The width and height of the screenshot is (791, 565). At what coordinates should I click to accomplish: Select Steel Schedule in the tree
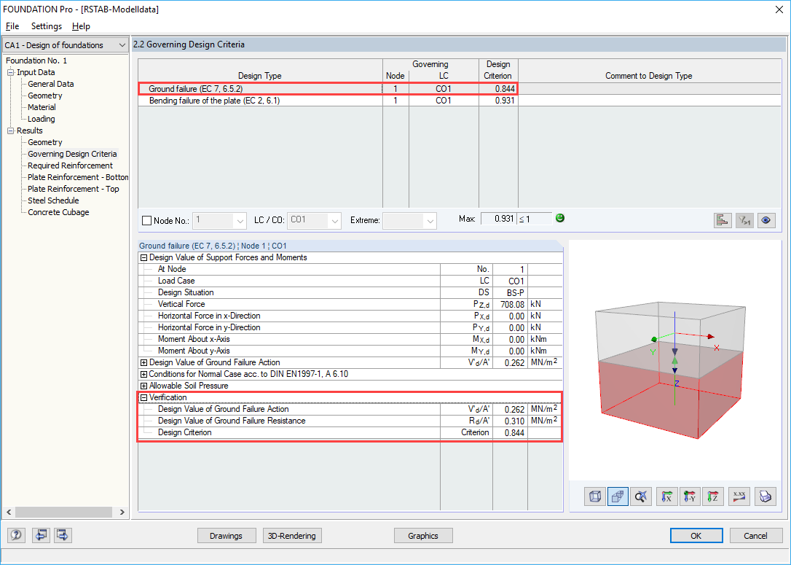coord(53,200)
